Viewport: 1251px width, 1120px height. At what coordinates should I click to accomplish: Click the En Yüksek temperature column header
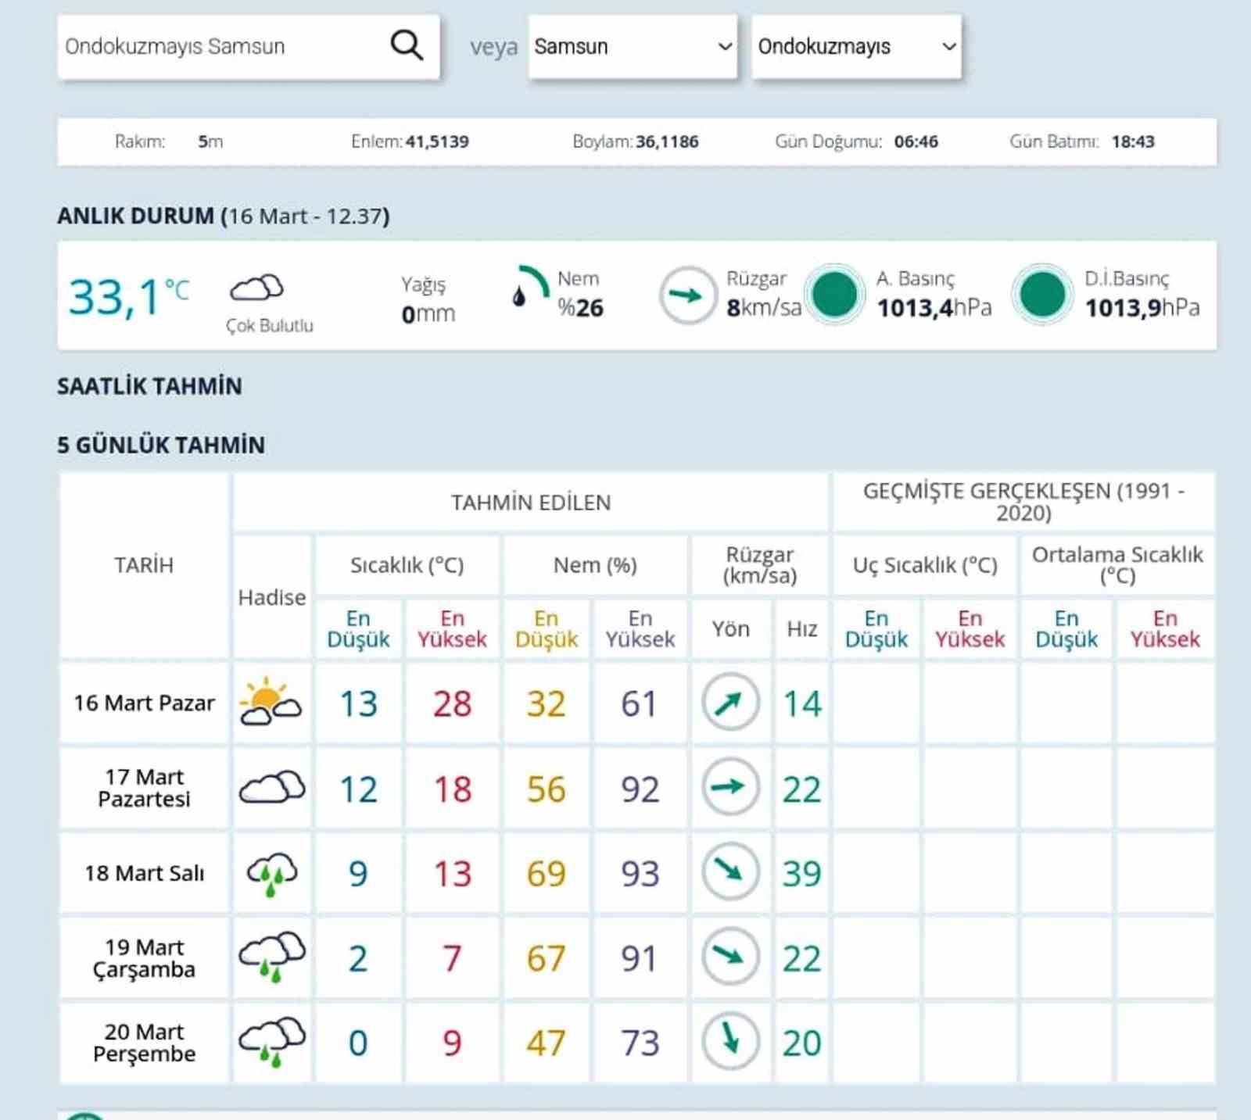[x=451, y=628]
